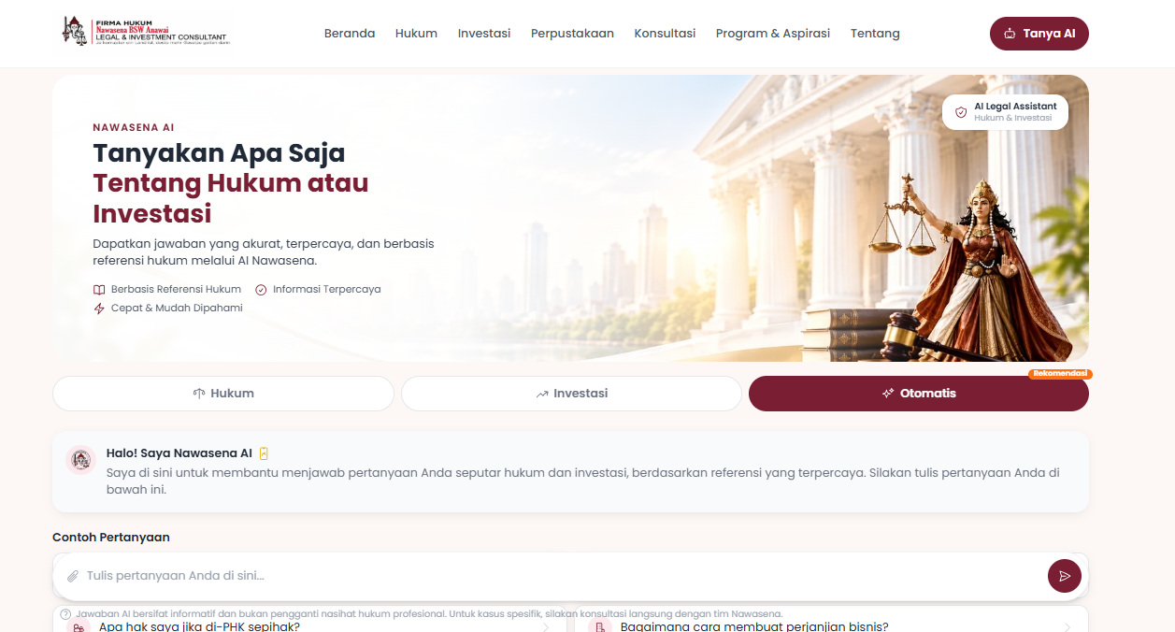Open the Program & Aspirasi menu

(773, 34)
